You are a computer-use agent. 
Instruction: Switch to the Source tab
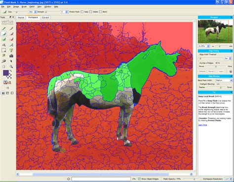tap(21, 17)
